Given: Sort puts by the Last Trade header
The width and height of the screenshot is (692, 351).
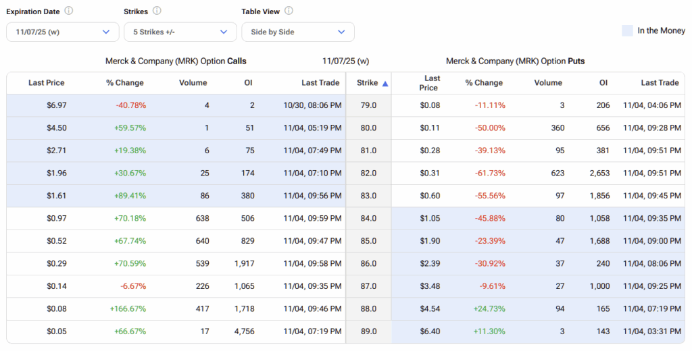Looking at the screenshot, I should 660,83.
